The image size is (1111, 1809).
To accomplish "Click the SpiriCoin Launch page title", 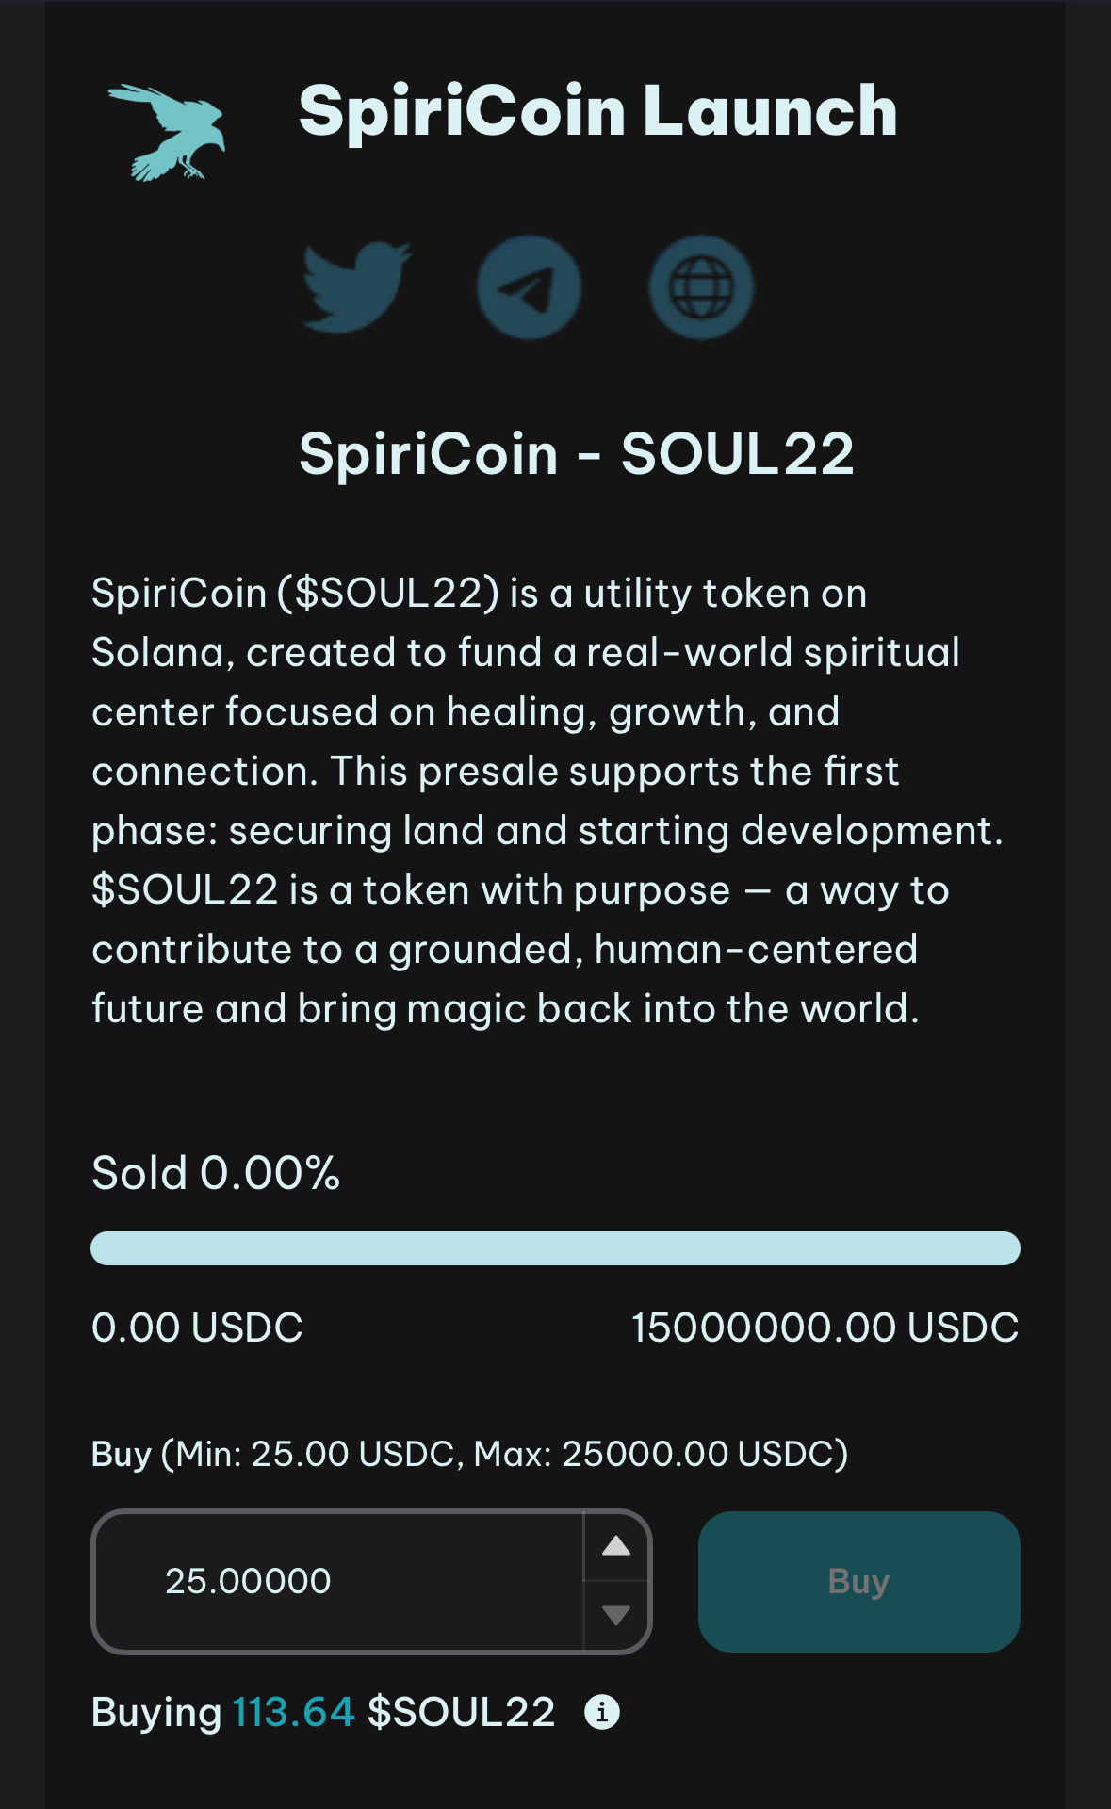I will (597, 111).
